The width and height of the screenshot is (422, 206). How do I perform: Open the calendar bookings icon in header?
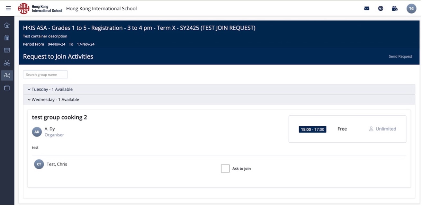coord(395,9)
